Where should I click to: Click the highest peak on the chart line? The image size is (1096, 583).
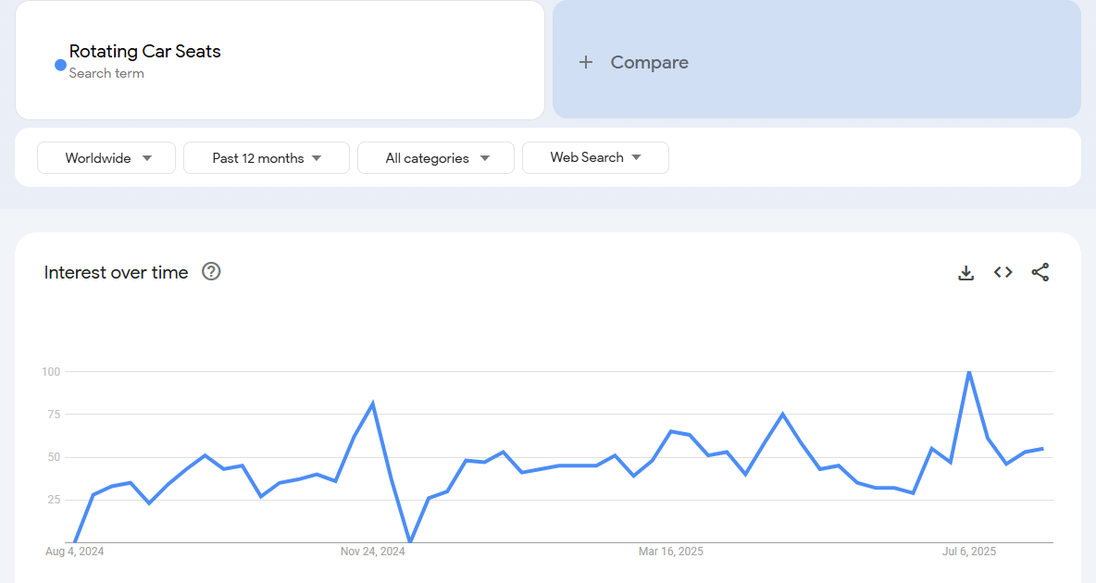(x=968, y=372)
